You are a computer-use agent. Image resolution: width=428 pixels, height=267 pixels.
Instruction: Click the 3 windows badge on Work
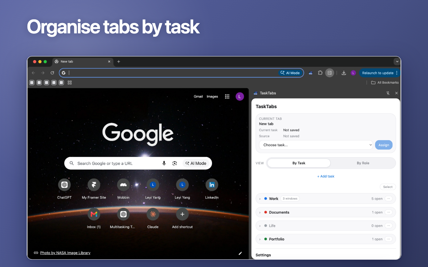coord(290,199)
